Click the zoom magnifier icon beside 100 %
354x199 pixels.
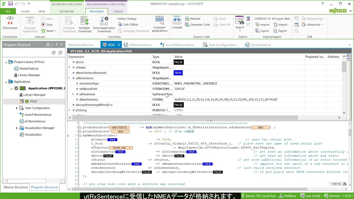[x=345, y=184]
